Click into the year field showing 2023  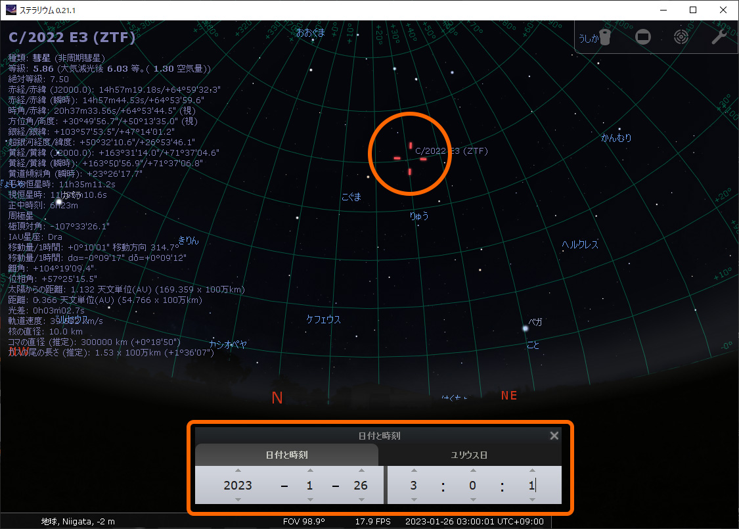(238, 485)
